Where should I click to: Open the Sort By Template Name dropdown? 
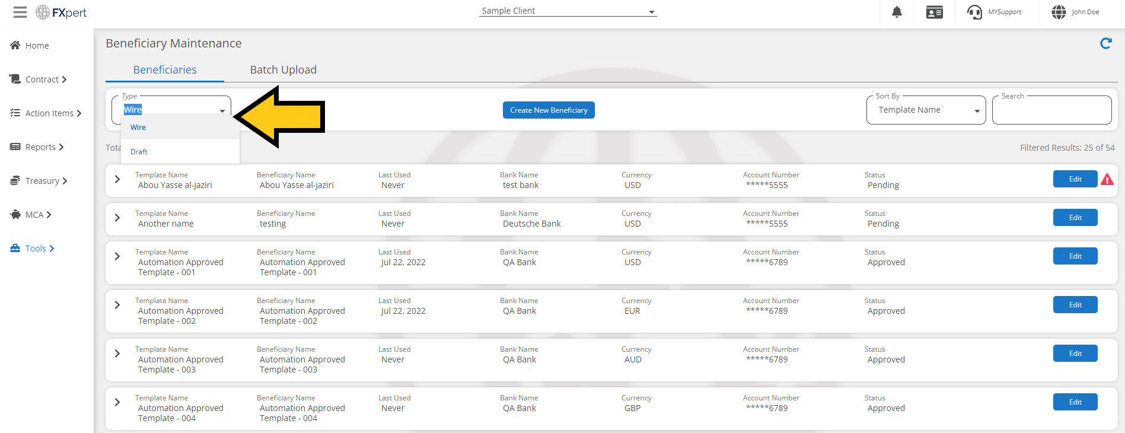click(926, 110)
